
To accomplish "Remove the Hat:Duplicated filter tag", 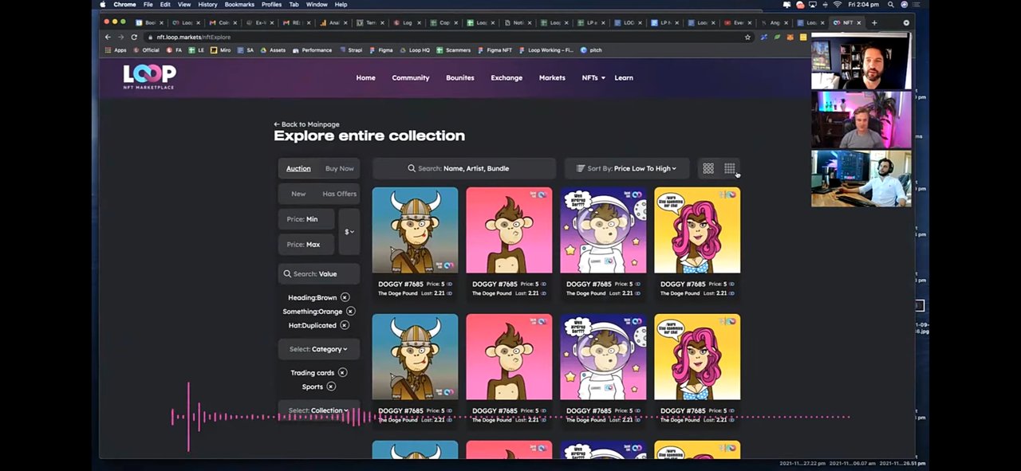I will pos(345,325).
